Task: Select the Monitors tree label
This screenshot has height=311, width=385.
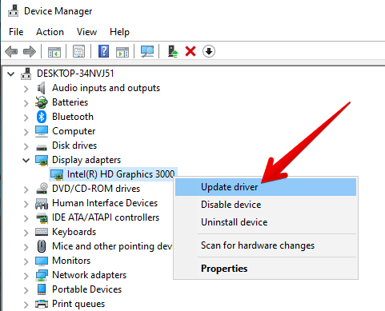Action: pos(71,261)
